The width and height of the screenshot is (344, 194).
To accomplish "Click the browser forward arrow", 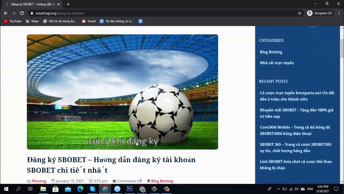I will tap(14, 13).
